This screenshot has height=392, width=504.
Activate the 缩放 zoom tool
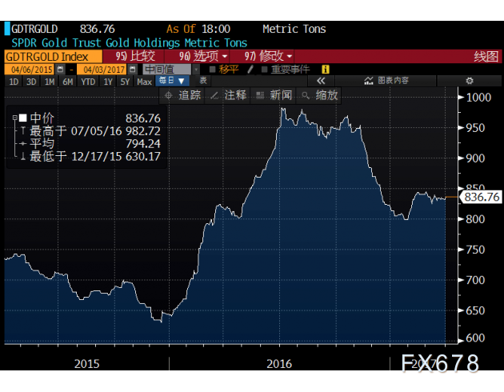coord(319,95)
